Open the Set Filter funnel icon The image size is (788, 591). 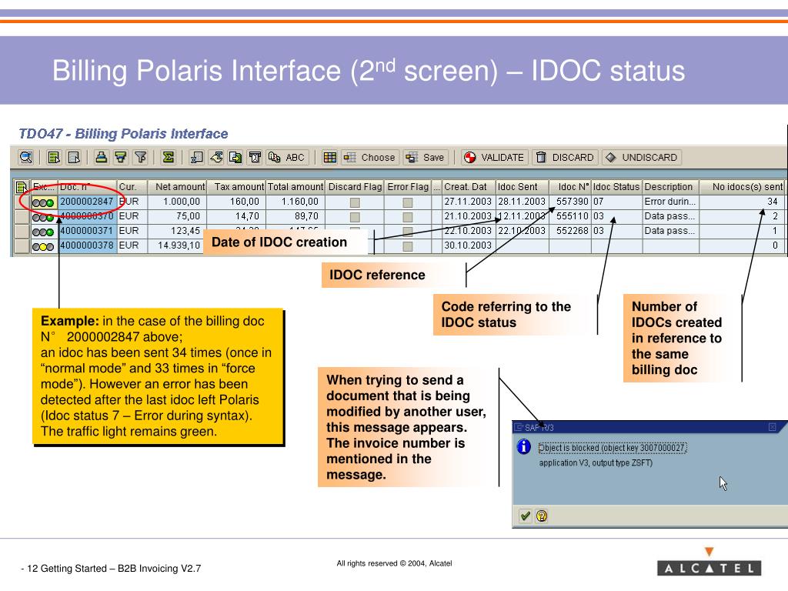141,157
